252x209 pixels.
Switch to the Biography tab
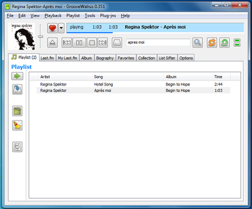(x=105, y=58)
